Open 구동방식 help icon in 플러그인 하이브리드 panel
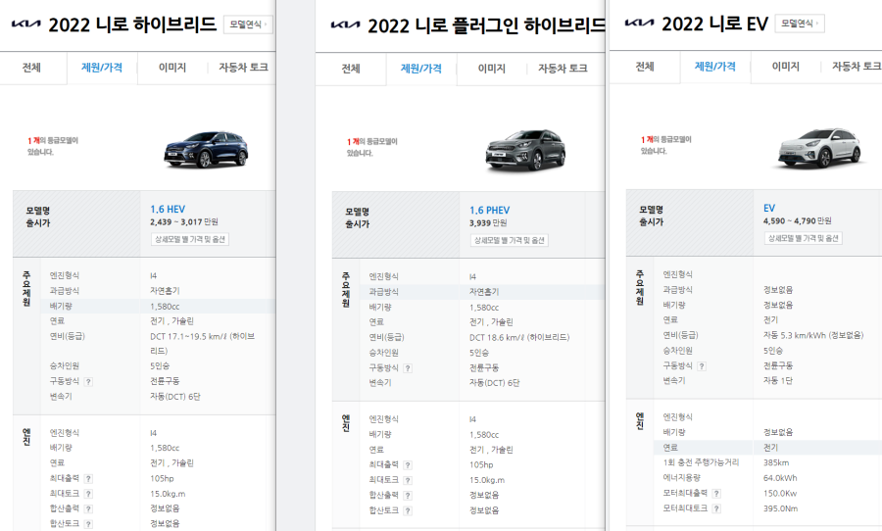 [x=408, y=368]
